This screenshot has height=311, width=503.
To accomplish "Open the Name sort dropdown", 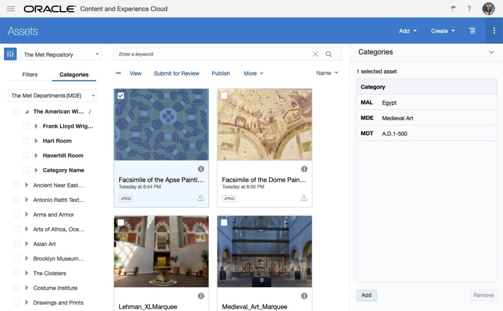I will [x=327, y=73].
